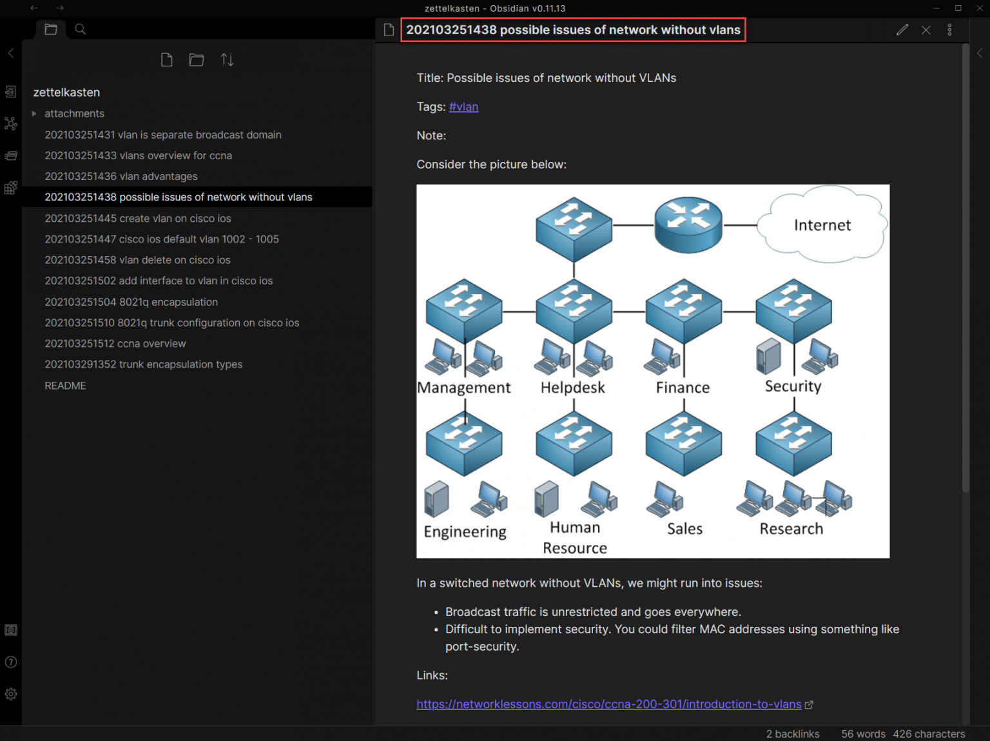
Task: Create a new note with the page icon
Action: [166, 60]
